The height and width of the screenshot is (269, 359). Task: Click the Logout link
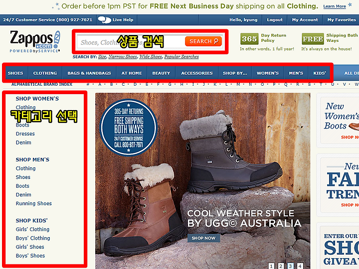(x=275, y=20)
